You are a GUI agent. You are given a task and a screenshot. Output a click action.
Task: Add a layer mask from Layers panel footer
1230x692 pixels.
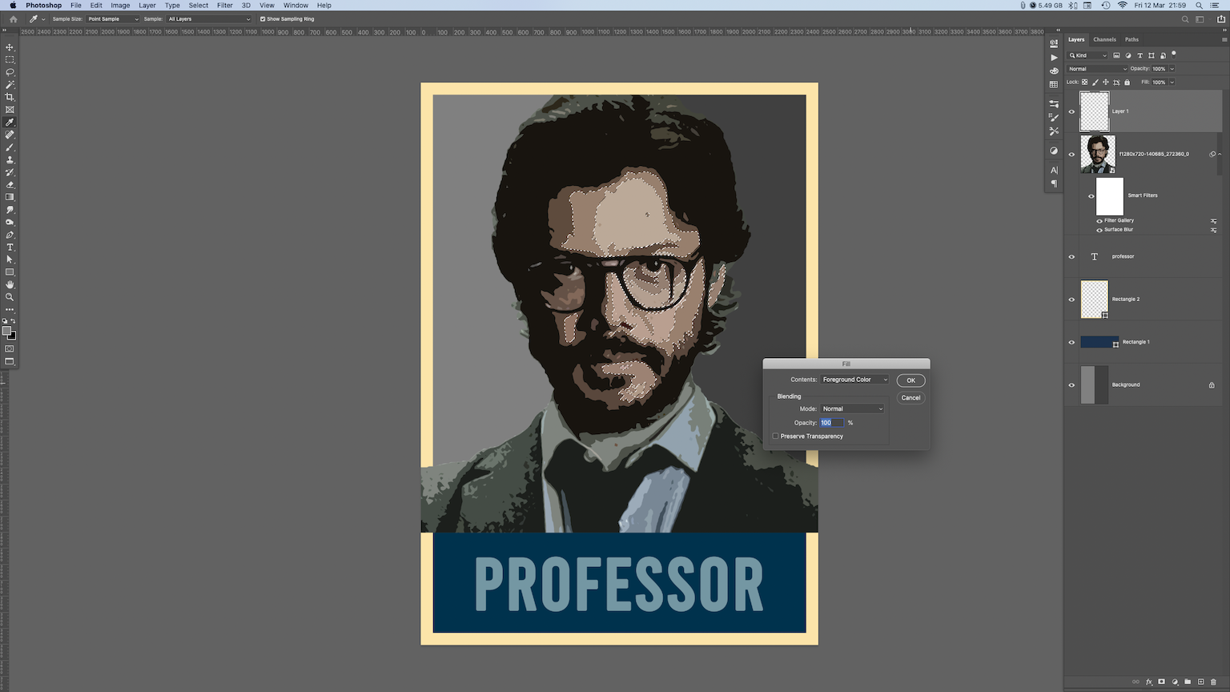click(1161, 682)
